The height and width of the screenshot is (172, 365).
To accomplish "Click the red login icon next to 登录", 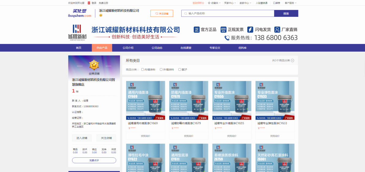I will point(89,3).
